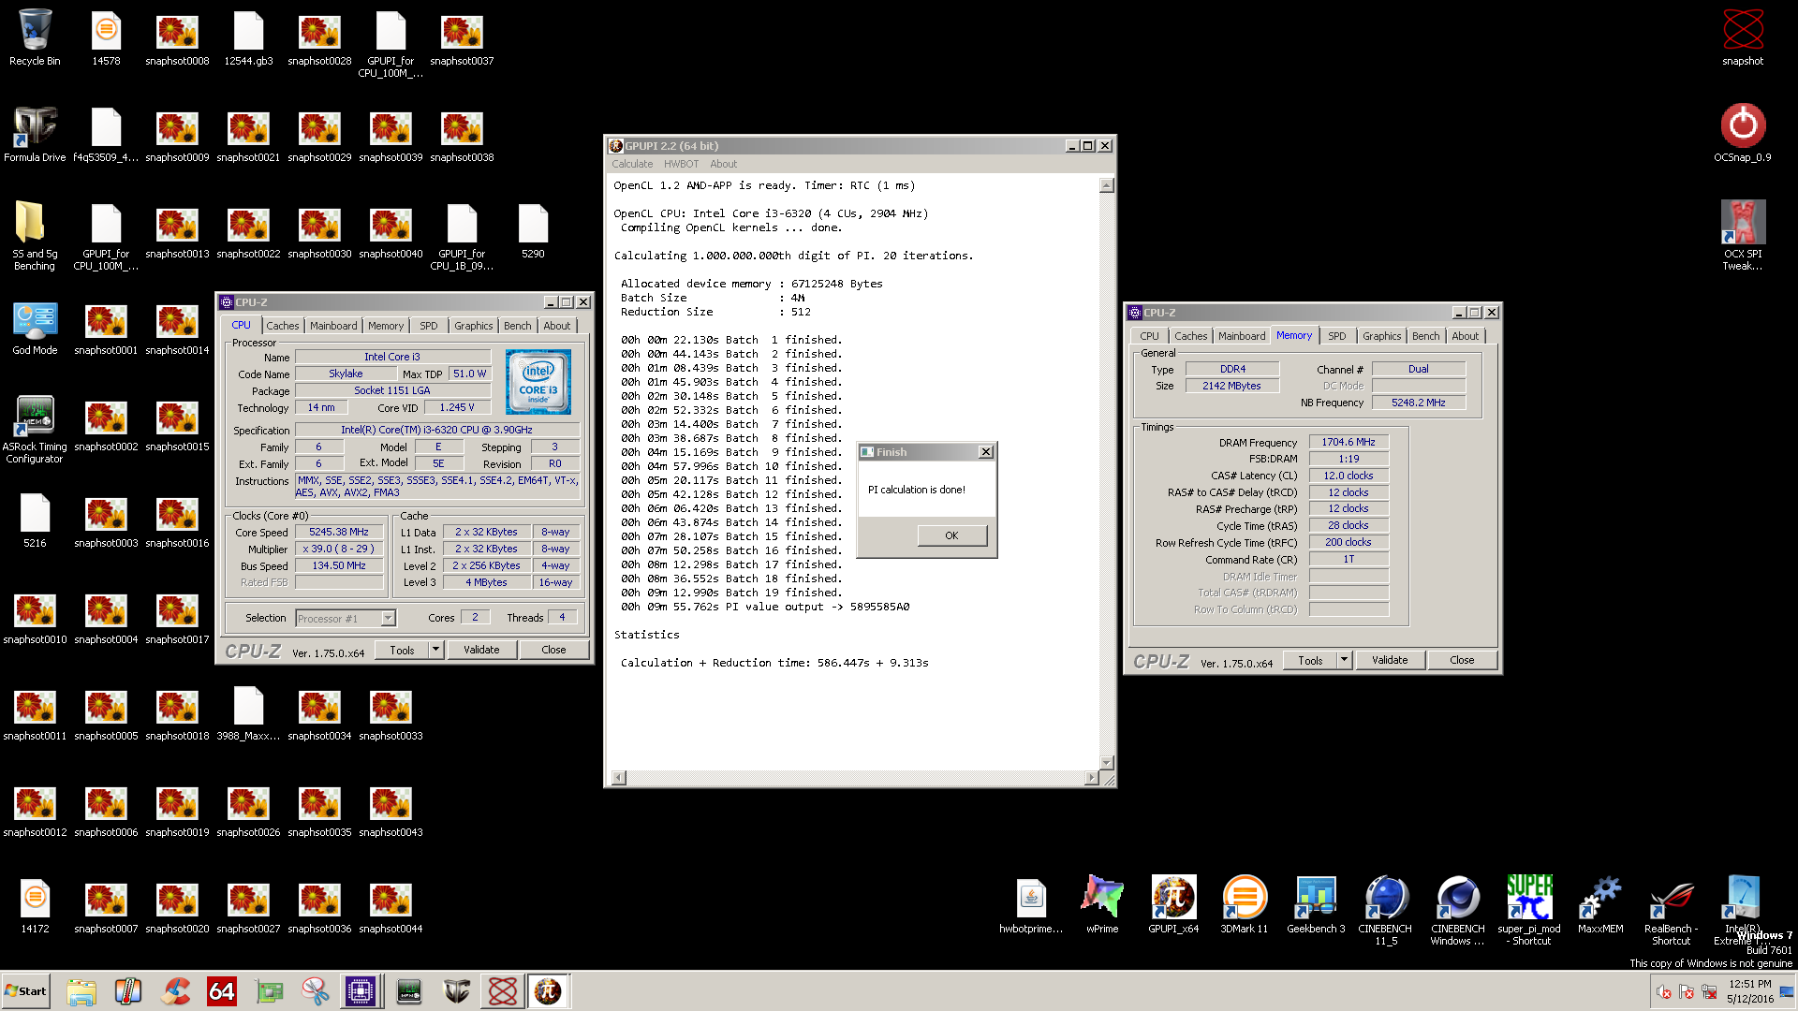
Task: Open Graphics tab in left CPU-Z
Action: click(x=473, y=326)
